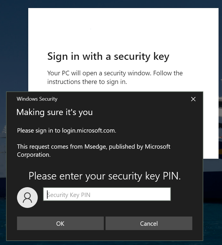Select the "Making sure it's you" heading
This screenshot has width=222, height=245.
point(54,112)
